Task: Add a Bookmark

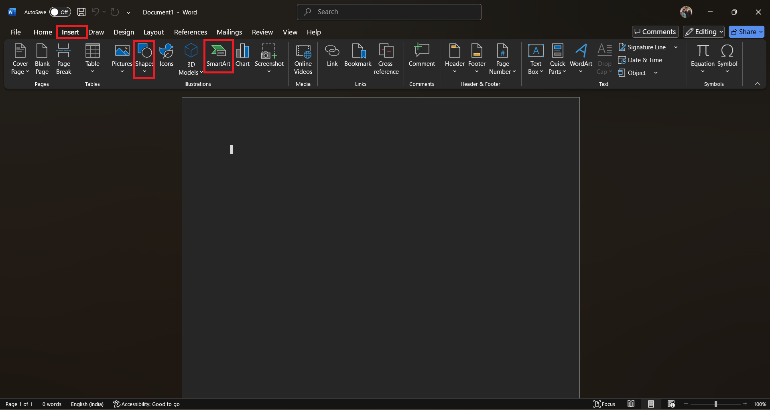Action: click(358, 56)
